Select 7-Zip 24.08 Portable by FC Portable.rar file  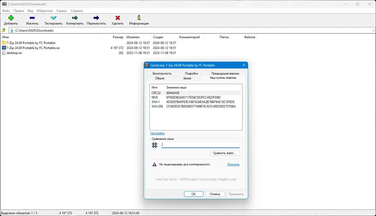33,47
